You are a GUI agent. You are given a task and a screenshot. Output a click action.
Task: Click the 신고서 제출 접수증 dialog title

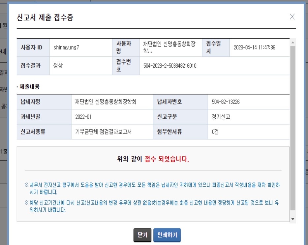45,18
